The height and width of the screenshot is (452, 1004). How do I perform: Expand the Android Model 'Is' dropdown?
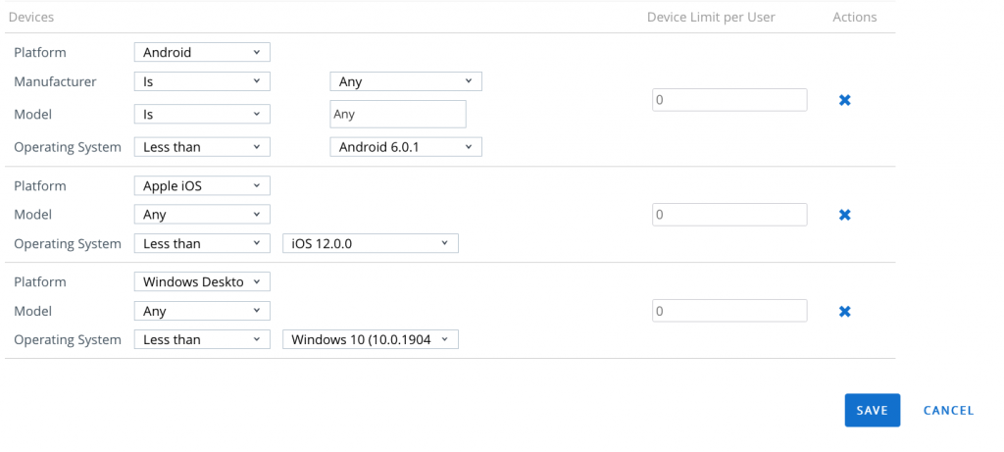(x=201, y=115)
